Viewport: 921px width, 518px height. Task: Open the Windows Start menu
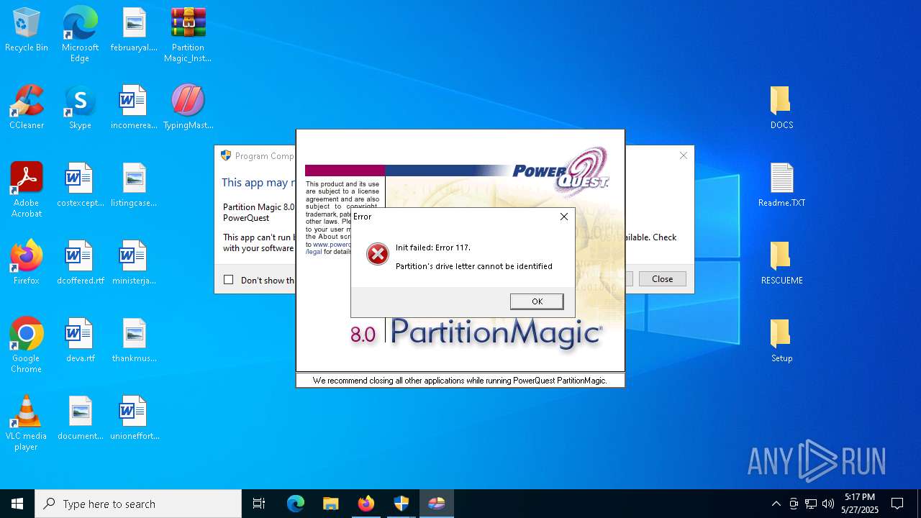[17, 504]
